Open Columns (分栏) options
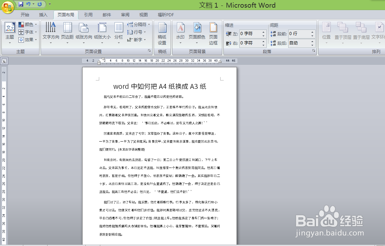 tap(119, 33)
